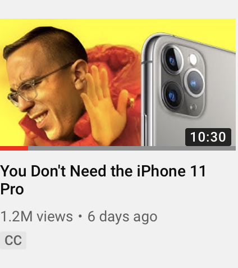Click the 1.2M views text

36,216
